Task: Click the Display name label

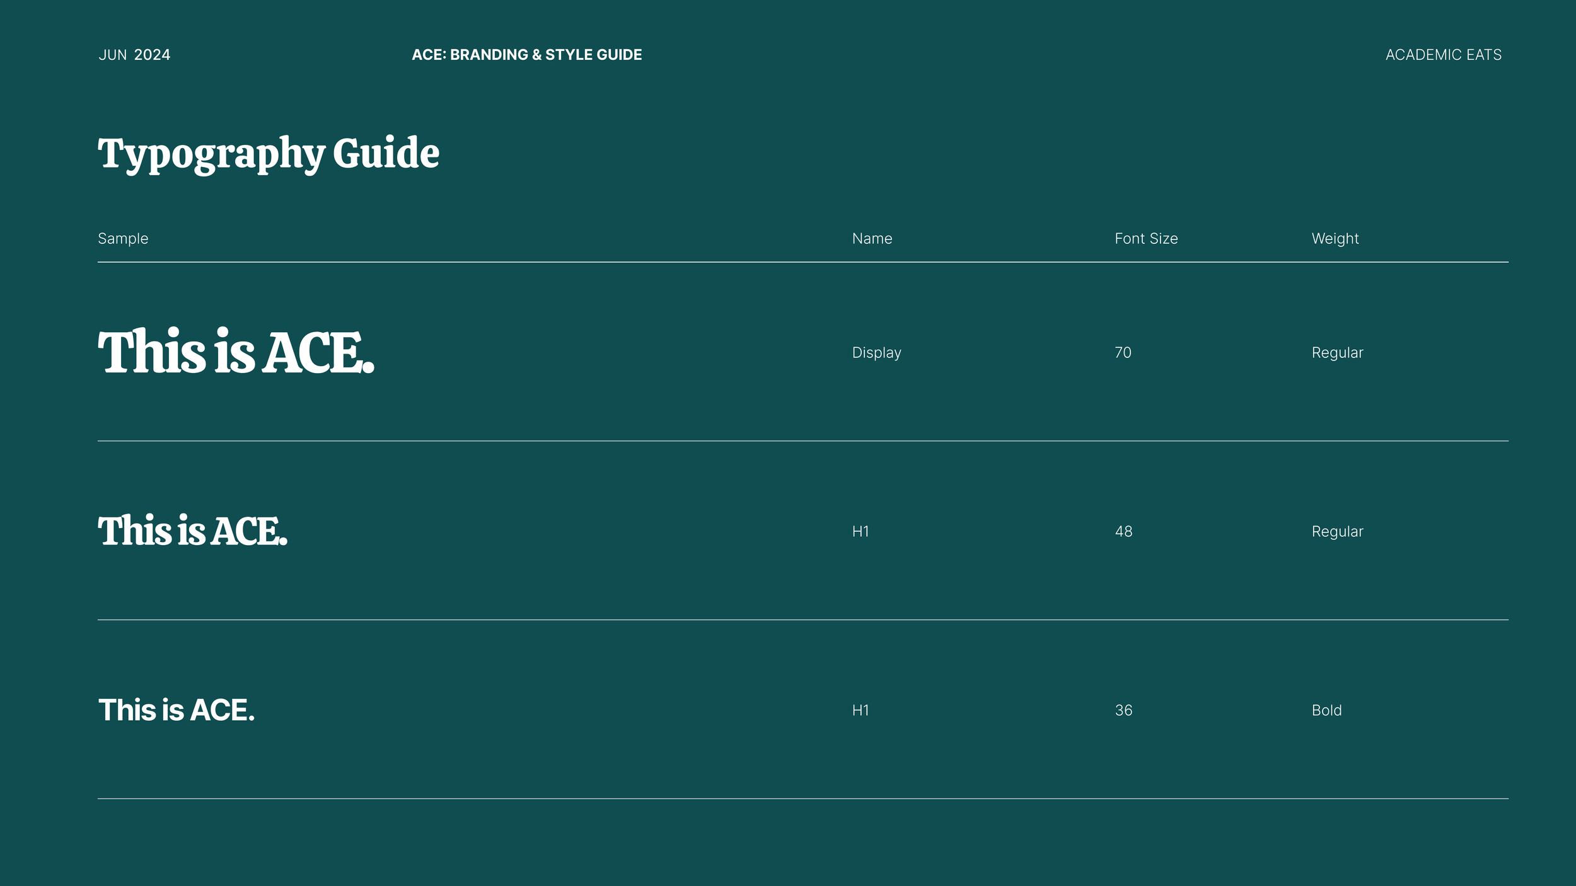Action: tap(876, 353)
